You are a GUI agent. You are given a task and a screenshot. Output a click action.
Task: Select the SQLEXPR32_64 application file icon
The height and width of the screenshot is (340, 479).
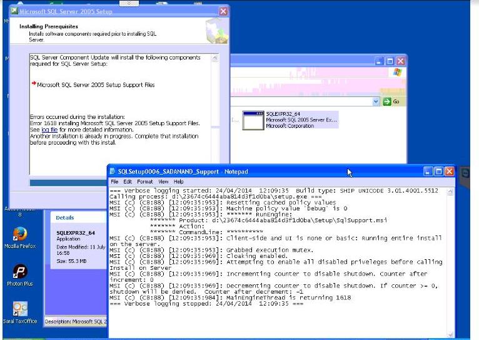[253, 120]
